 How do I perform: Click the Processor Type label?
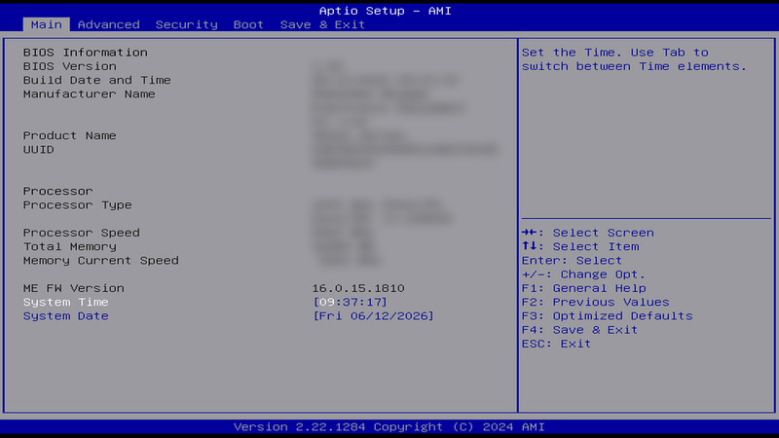tap(78, 205)
